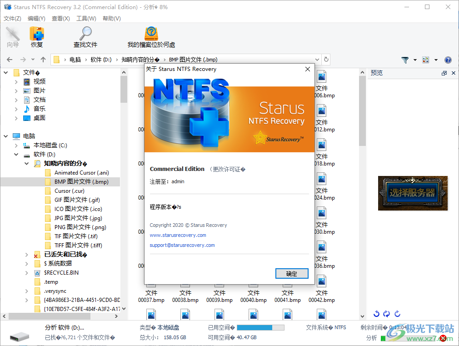Click the 文件 006.bmp icon
The height and width of the screenshot is (346, 459).
(322, 77)
